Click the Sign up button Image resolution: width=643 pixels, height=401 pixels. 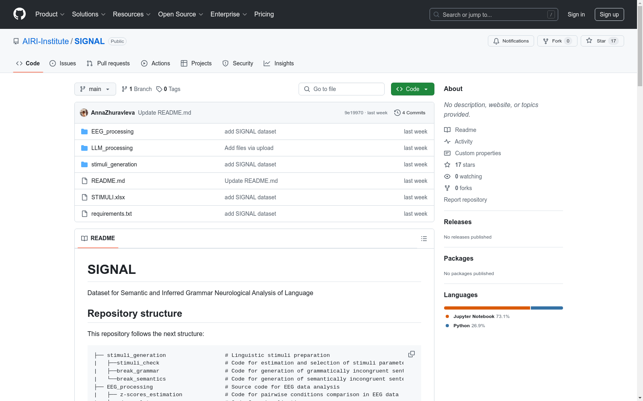pyautogui.click(x=609, y=14)
